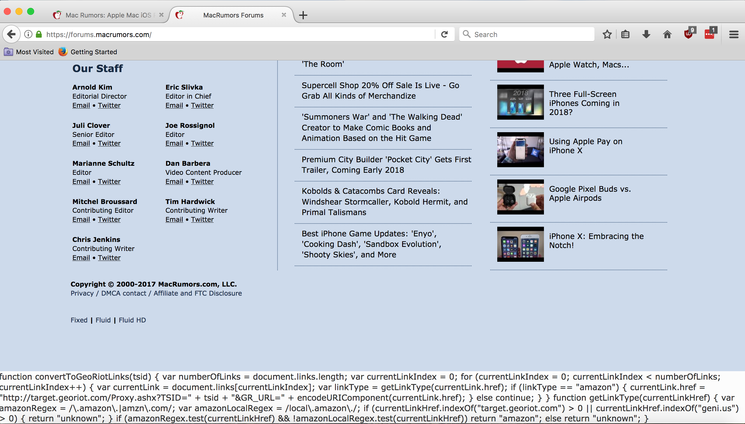Show bookmarks list icon in toolbar
745x424 pixels.
[x=625, y=34]
